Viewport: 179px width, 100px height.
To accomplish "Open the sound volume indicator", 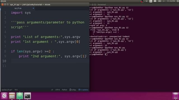I will [164, 1].
